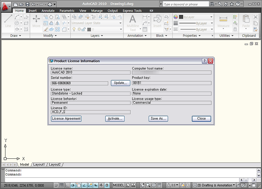Click the Save As... button

click(158, 119)
